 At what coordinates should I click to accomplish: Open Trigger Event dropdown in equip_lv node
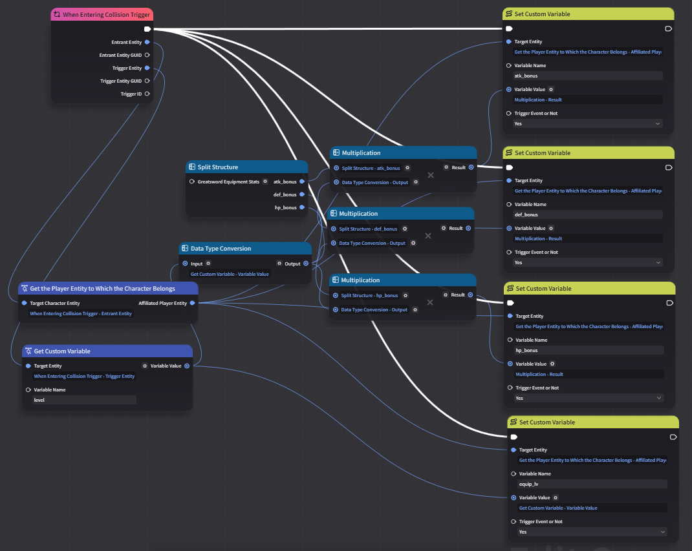592,532
